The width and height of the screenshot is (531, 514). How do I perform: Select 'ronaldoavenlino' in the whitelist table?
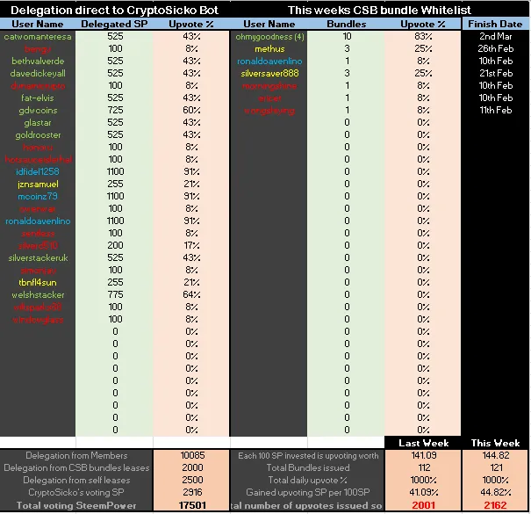[x=269, y=61]
